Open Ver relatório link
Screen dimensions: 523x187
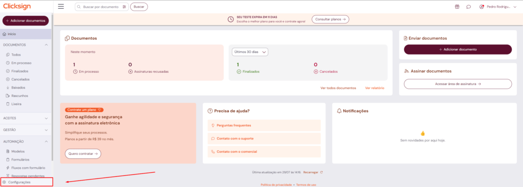coord(374,88)
